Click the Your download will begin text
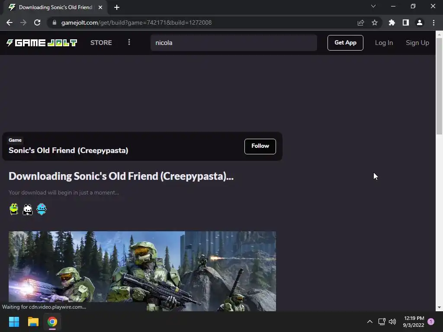Viewport: 443px width, 332px height. (64, 192)
